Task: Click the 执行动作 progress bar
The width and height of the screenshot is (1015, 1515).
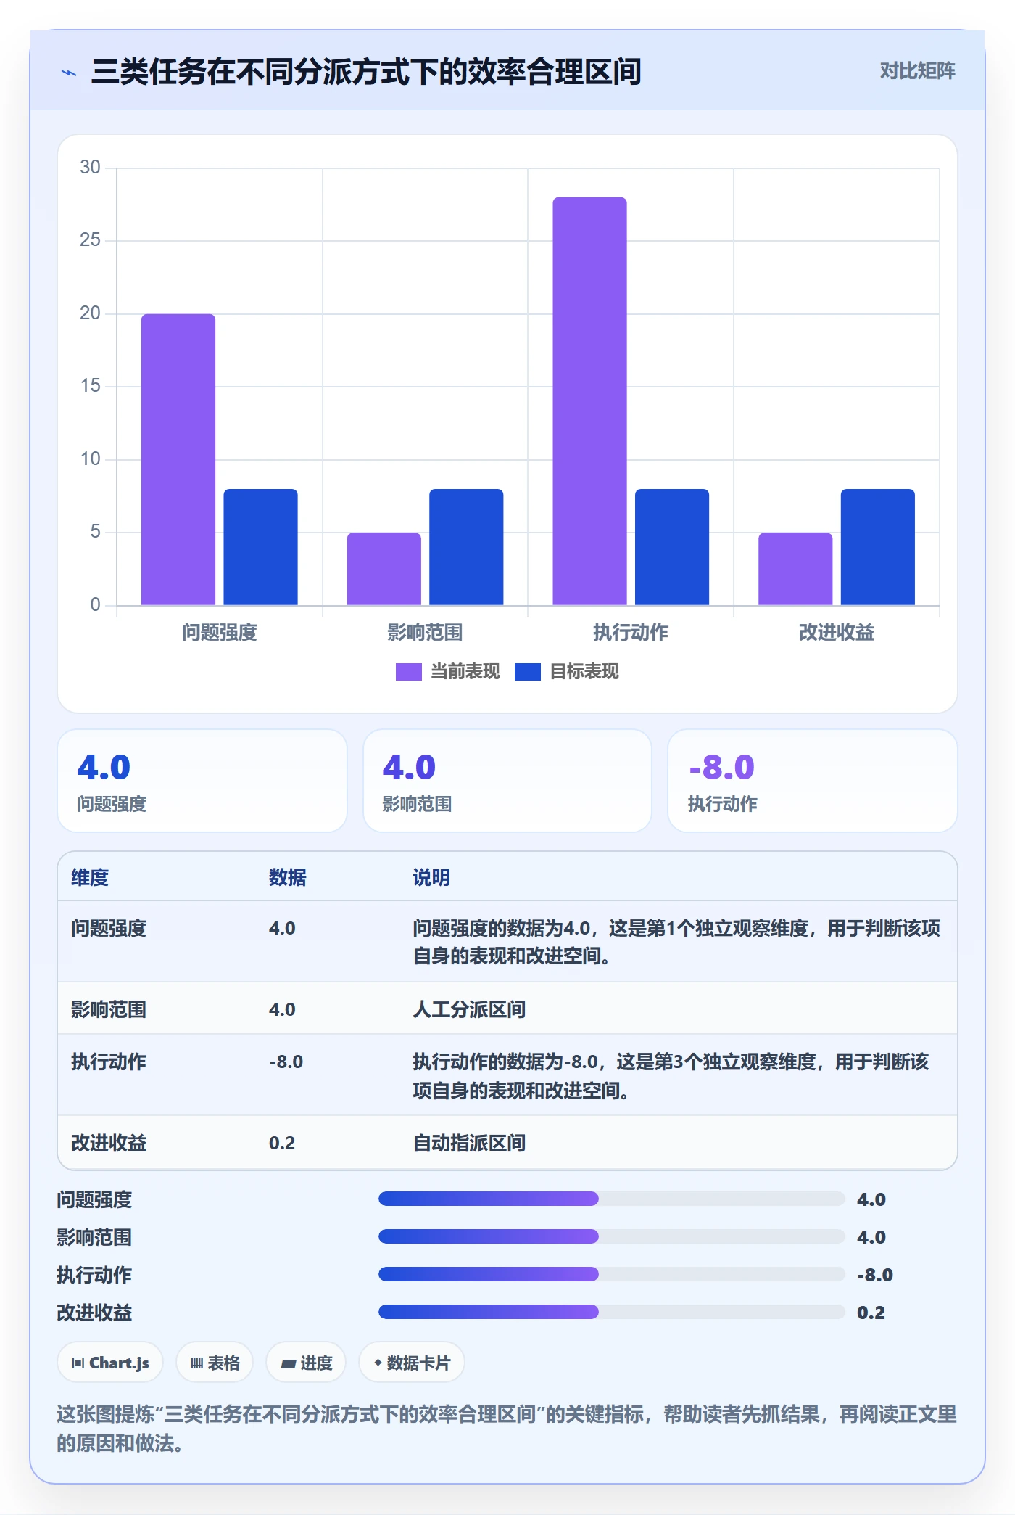Action: [x=611, y=1274]
